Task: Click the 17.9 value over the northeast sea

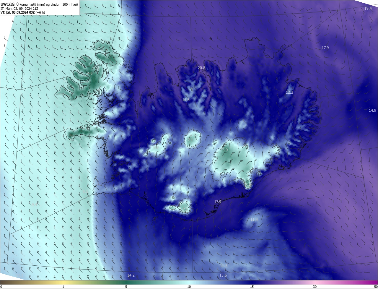Action: point(325,48)
